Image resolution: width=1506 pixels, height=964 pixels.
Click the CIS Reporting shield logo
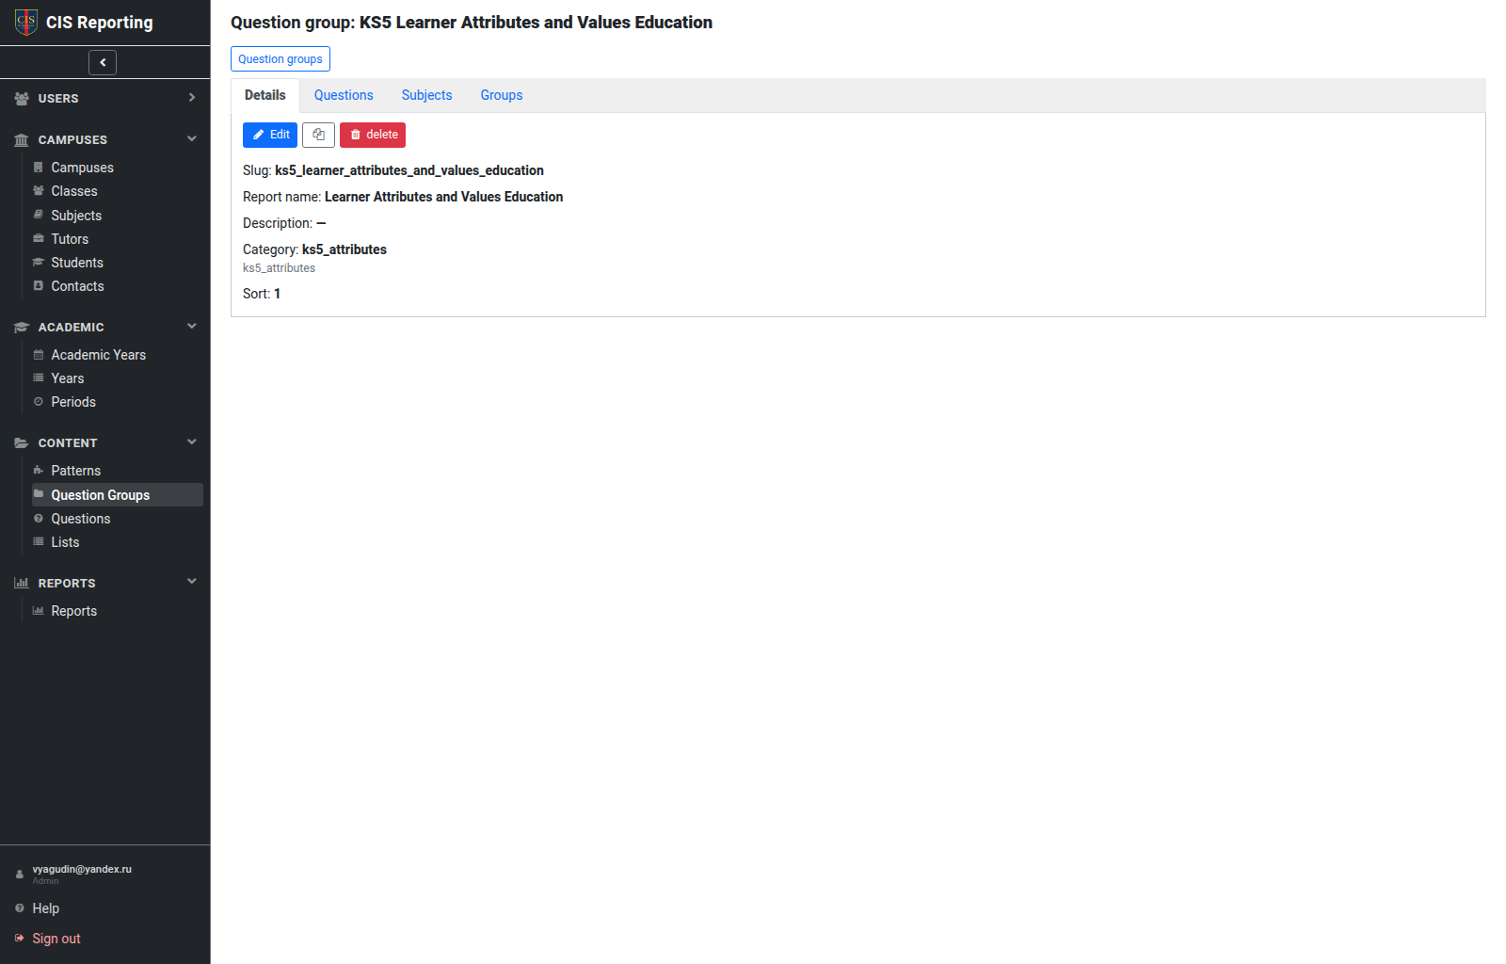point(26,22)
